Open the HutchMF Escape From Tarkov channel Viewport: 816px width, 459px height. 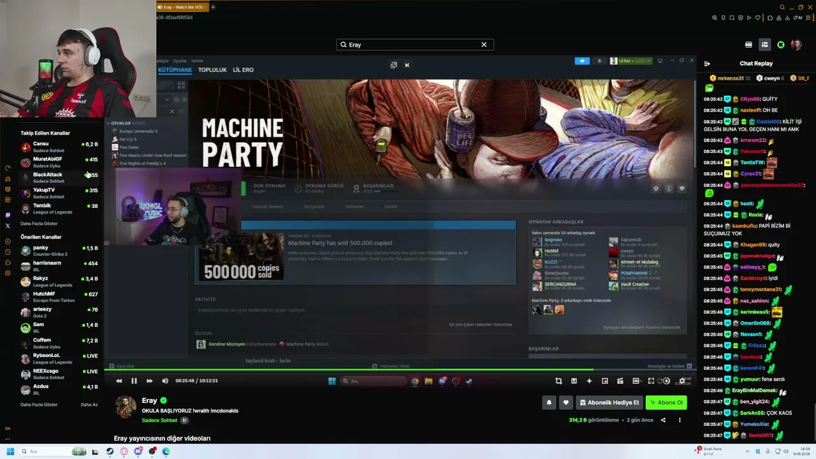[x=59, y=297]
